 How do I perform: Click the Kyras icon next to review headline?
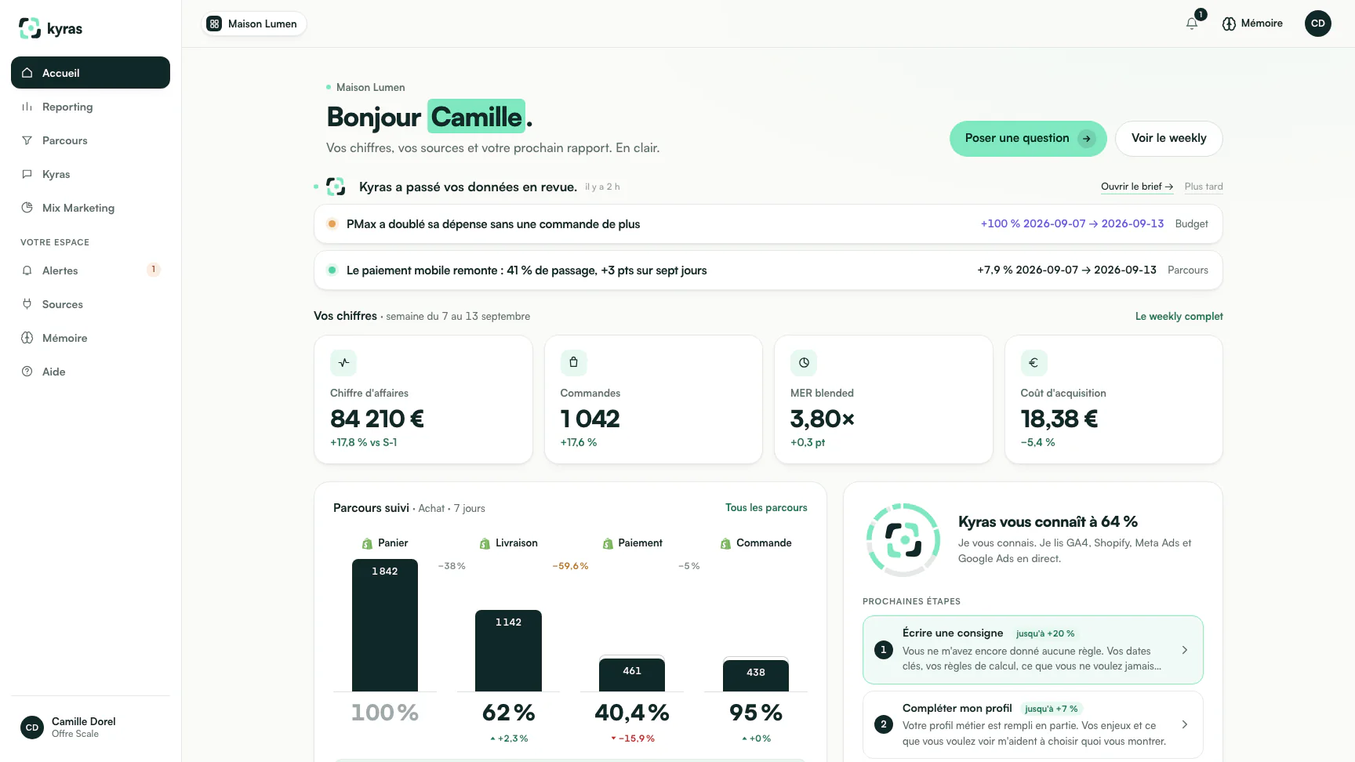click(336, 187)
